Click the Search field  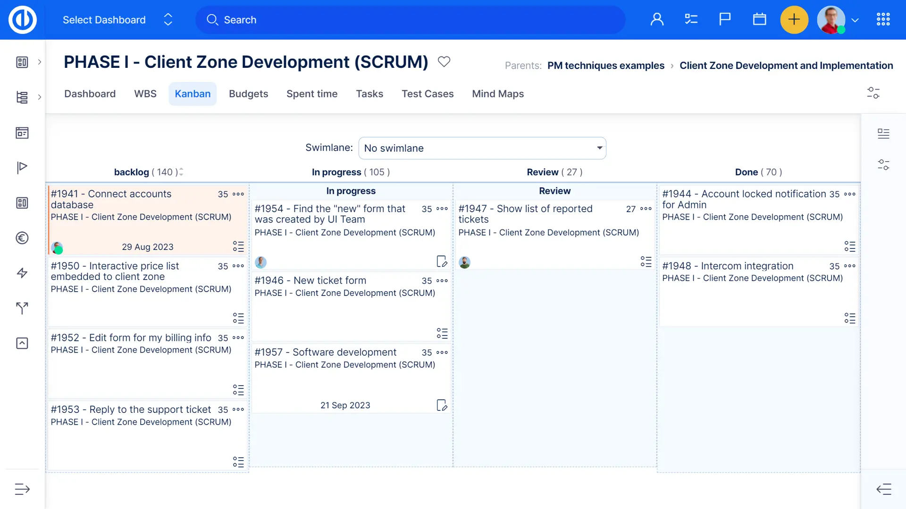[x=411, y=20]
